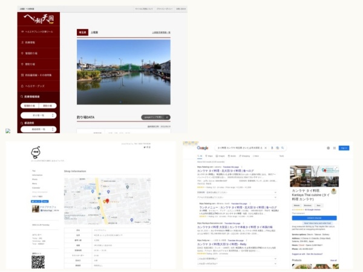Viewport: 363px width, 272px height.
Task: Switch to the Books search tab
Action: (232, 156)
